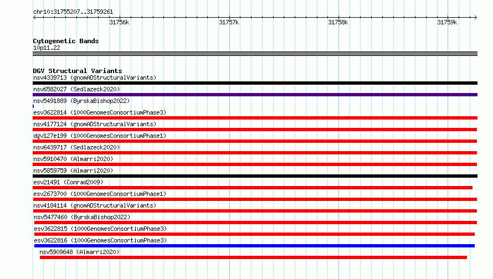Open variant nsv5491889 (ByrskaBishop2022) label
Screen dimensions: 493x279
pyautogui.click(x=81, y=101)
